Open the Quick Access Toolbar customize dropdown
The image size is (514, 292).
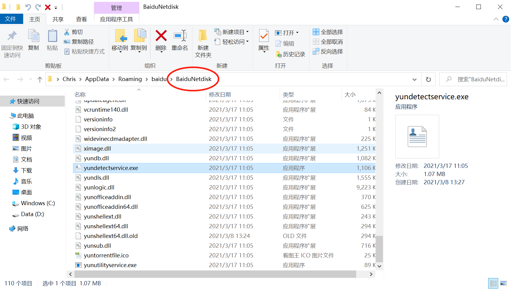[56, 8]
